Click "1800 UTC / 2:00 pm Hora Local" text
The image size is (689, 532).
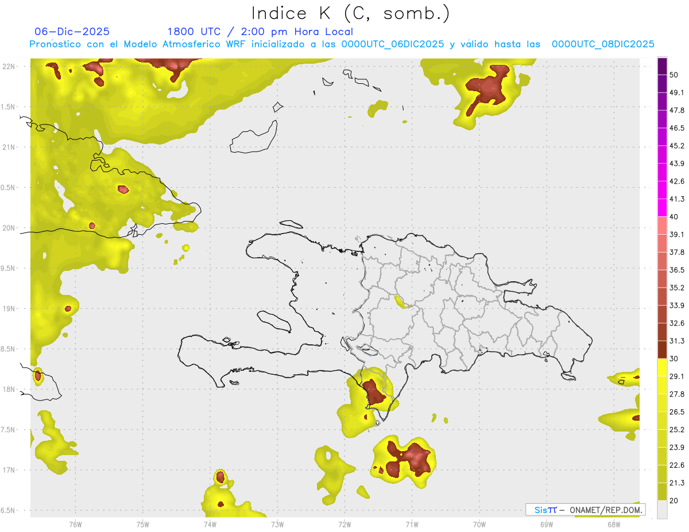pos(260,32)
